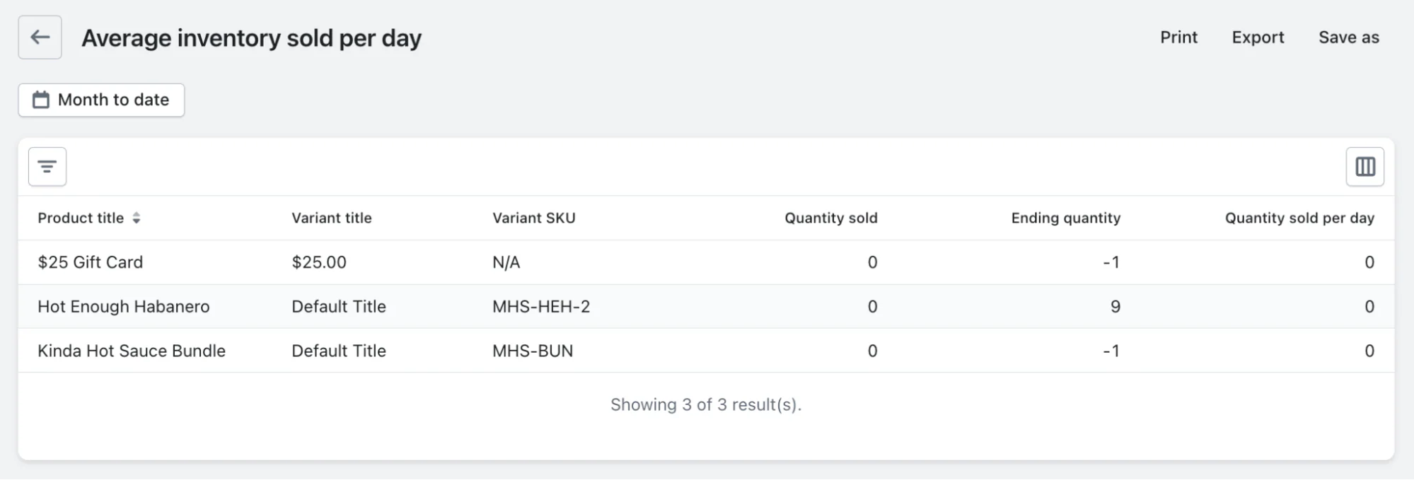The width and height of the screenshot is (1414, 480).
Task: Select the Variant SKU column header
Action: [533, 218]
